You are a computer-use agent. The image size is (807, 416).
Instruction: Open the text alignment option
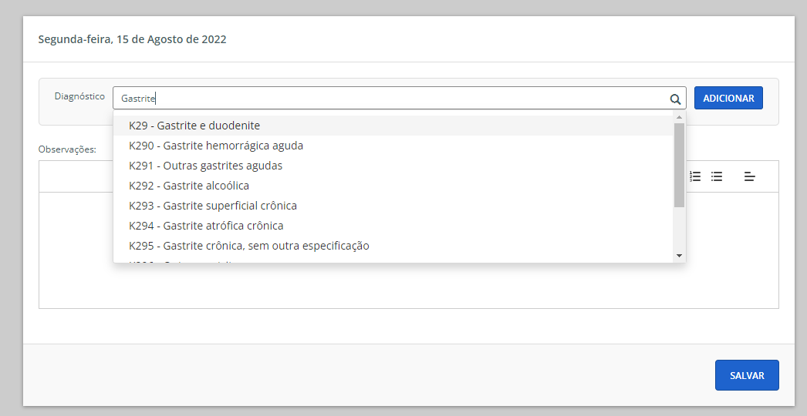coord(749,176)
